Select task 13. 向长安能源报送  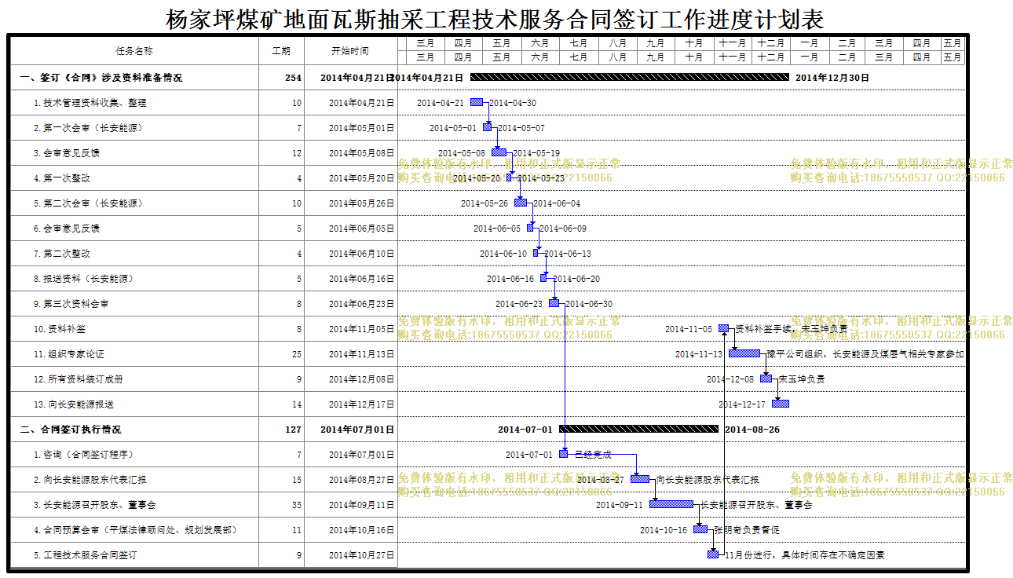(x=74, y=404)
